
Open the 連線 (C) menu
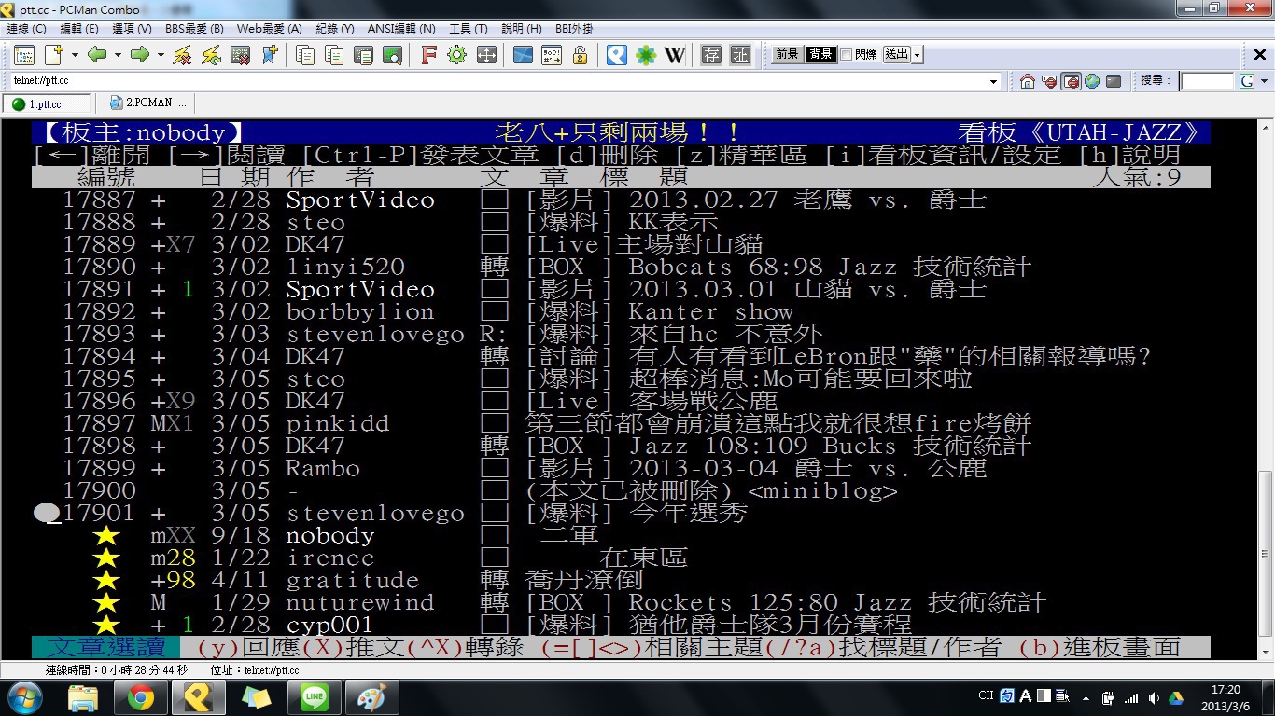[26, 29]
